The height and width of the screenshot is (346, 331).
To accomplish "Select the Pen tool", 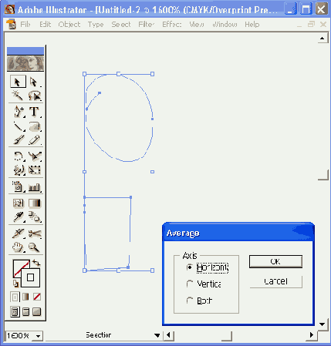I will pyautogui.click(x=19, y=112).
